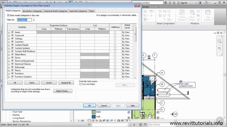227x127 pixels.
Task: Open the Sign In dropdown arrow
Action: [x=196, y=3]
